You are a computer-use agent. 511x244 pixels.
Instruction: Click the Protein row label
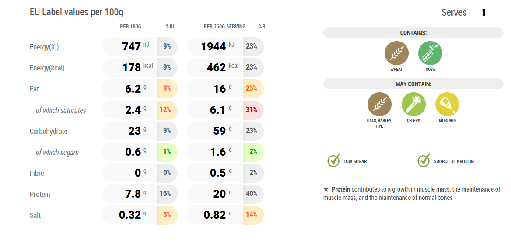coord(40,194)
